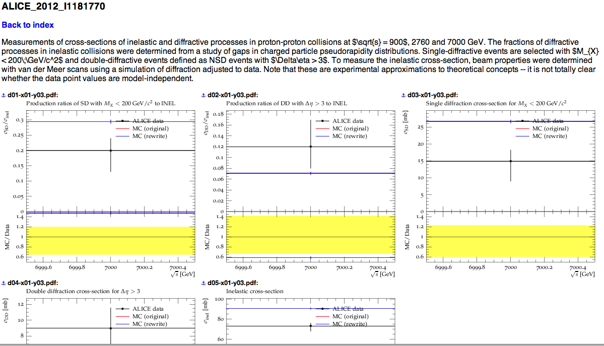Open the double diffraction cross-section plot

(99, 316)
